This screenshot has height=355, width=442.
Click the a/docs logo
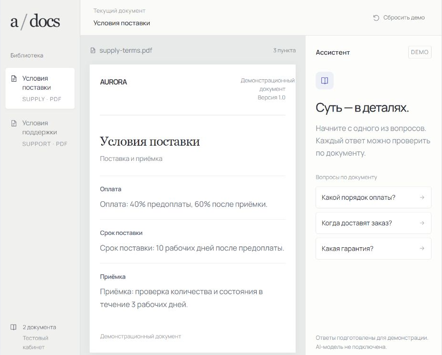[35, 21]
